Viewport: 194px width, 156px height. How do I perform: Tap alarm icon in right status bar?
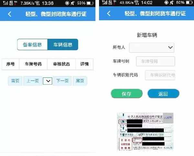[x=166, y=3]
